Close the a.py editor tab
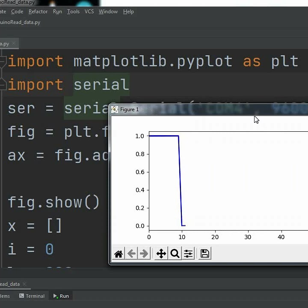Image resolution: width=308 pixels, height=308 pixels. (14, 43)
